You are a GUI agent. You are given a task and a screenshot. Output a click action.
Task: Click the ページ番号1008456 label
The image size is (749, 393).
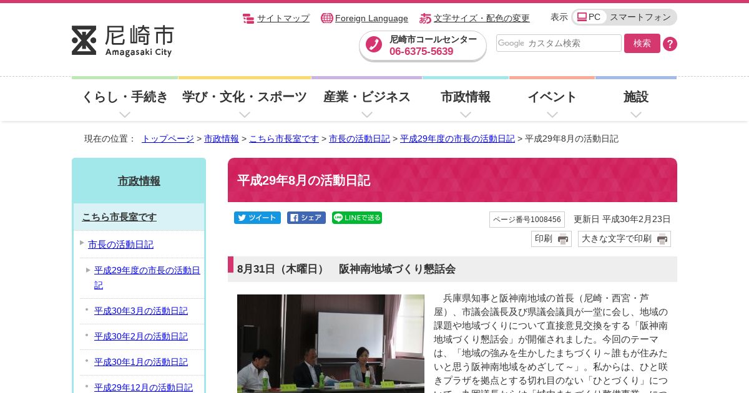[527, 220]
